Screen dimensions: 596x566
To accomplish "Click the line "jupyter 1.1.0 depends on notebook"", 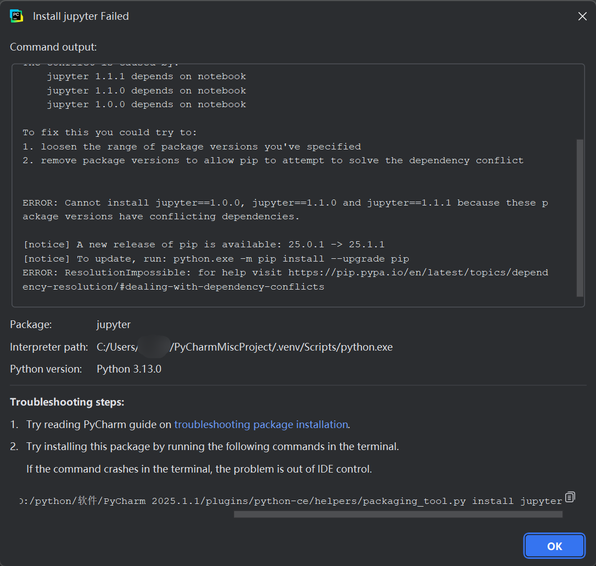I will (x=146, y=91).
